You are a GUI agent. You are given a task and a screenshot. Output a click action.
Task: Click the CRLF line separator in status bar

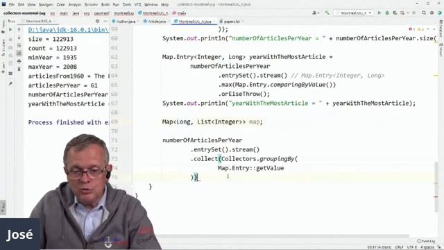tap(399, 247)
